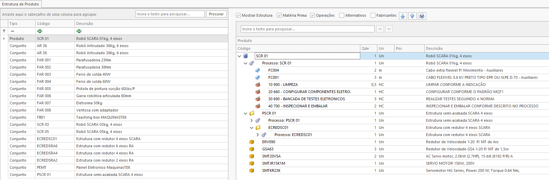Click the ERV090 component box icon
549x180 pixels.
(x=252, y=142)
